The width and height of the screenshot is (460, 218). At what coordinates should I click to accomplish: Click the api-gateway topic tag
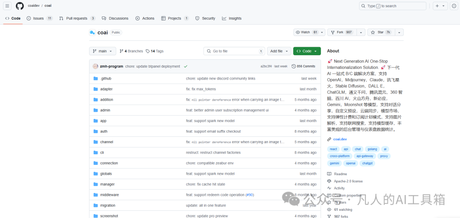365,156
